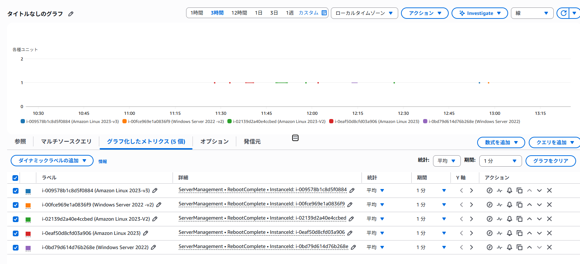Duplicate metric icon in i-02139d2a40e4ccbed row
Image resolution: width=580 pixels, height=264 pixels.
coord(520,219)
